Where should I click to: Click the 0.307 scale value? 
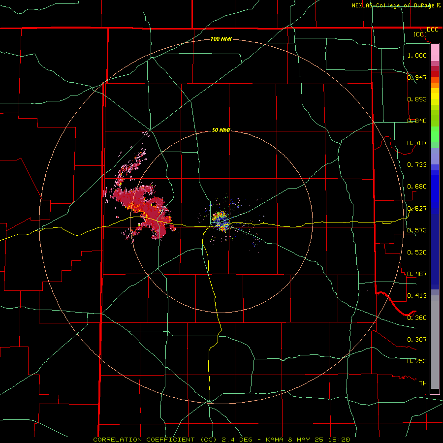pyautogui.click(x=417, y=339)
